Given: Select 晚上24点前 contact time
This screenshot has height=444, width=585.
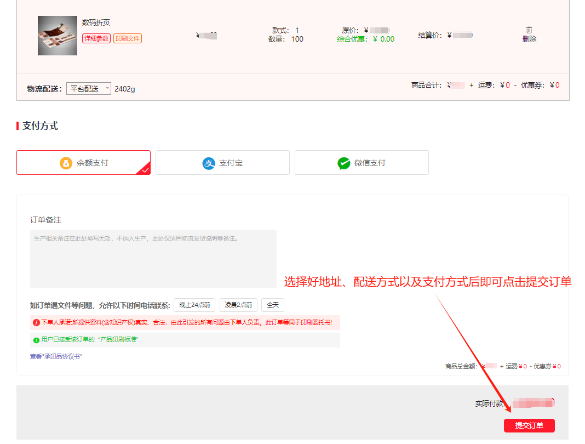Looking at the screenshot, I should point(196,305).
